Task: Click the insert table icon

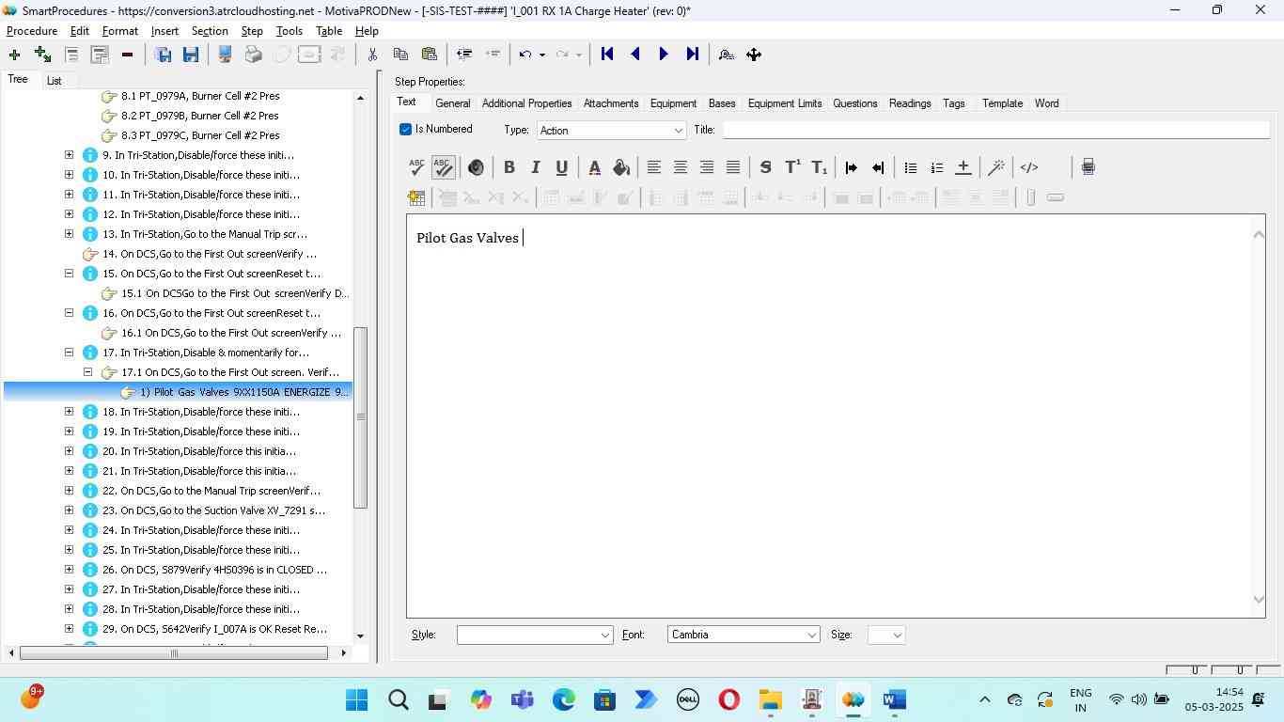Action: pos(416,197)
